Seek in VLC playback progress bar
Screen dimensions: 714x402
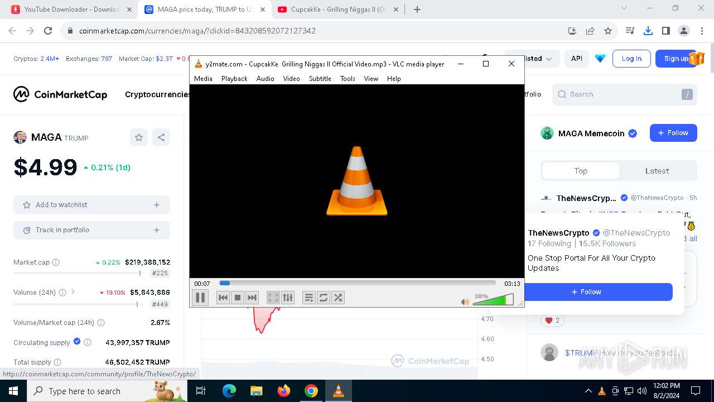[358, 283]
